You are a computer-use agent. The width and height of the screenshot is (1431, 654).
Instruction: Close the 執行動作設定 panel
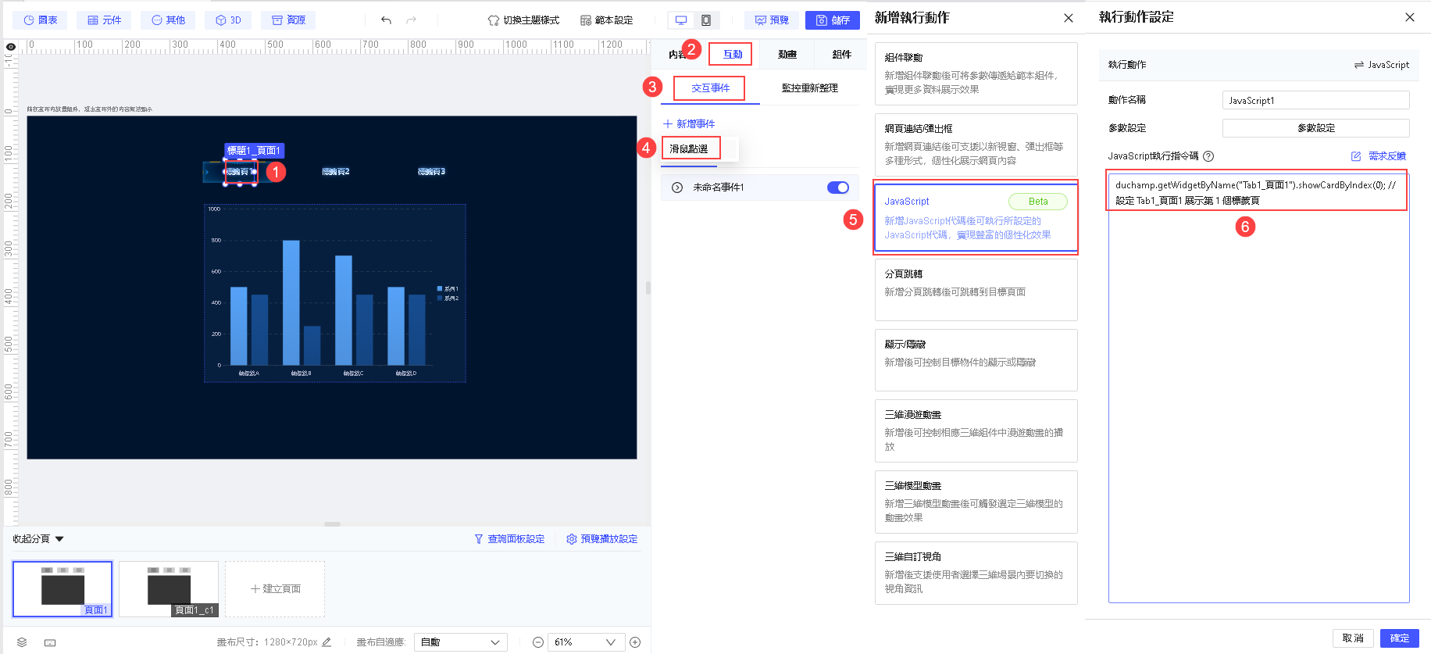1410,17
